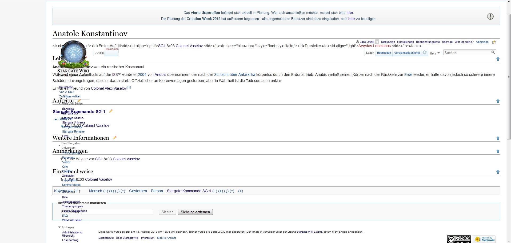
Task: Click notepad icon next to Abmelden
Action: (494, 42)
